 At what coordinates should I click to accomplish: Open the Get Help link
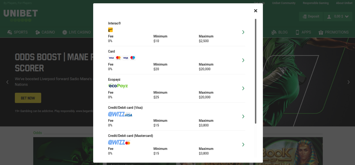point(259,3)
